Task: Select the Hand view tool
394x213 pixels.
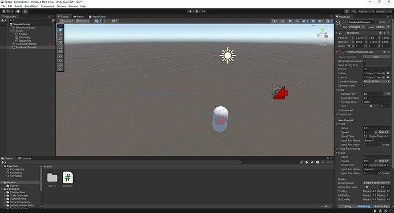Action: 61,30
